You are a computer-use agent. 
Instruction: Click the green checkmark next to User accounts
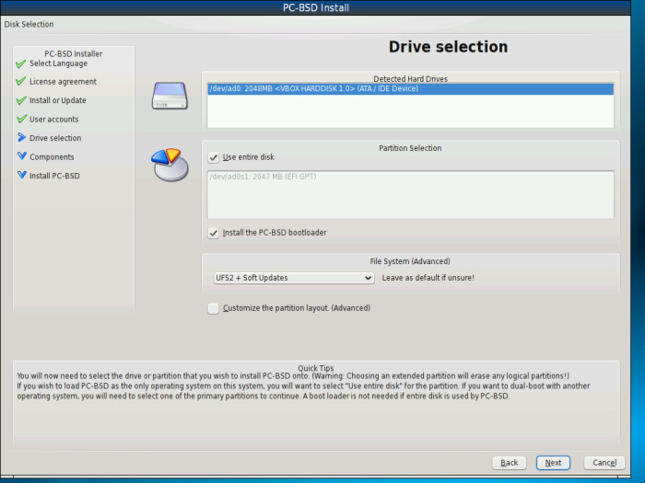pos(21,119)
